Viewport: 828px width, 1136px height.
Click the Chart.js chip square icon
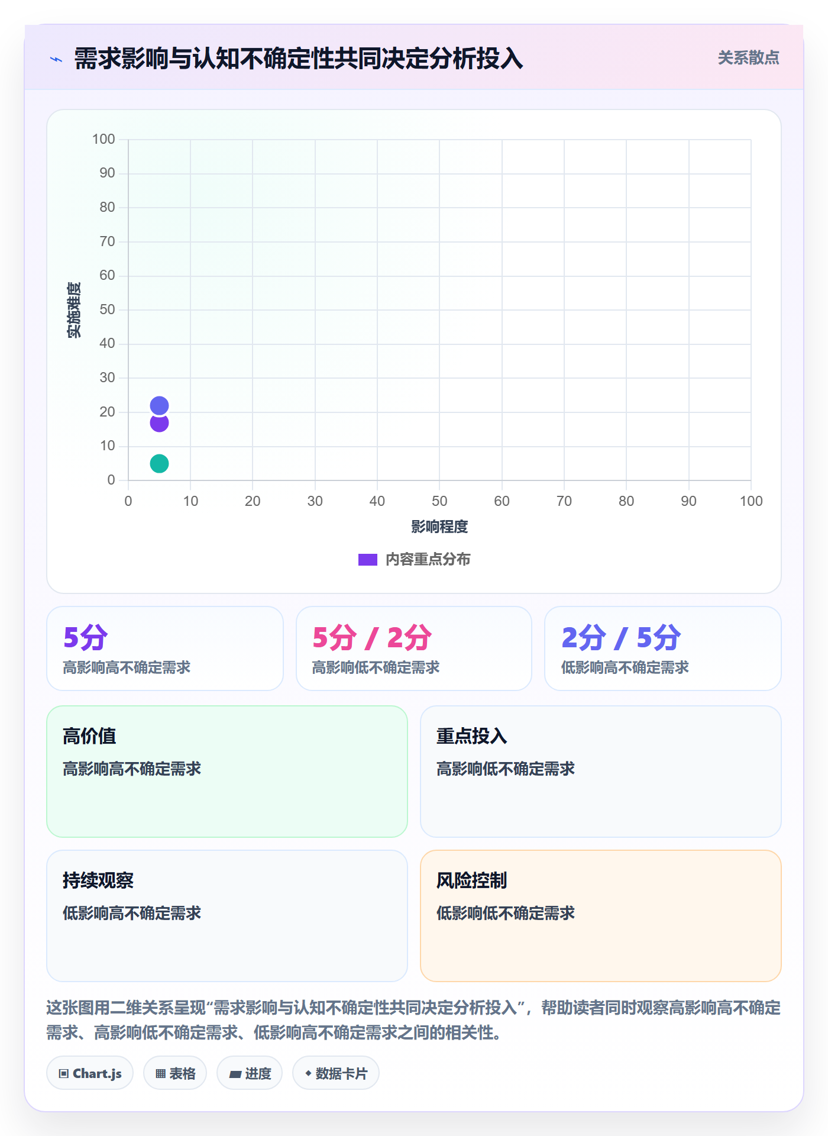pyautogui.click(x=64, y=1074)
